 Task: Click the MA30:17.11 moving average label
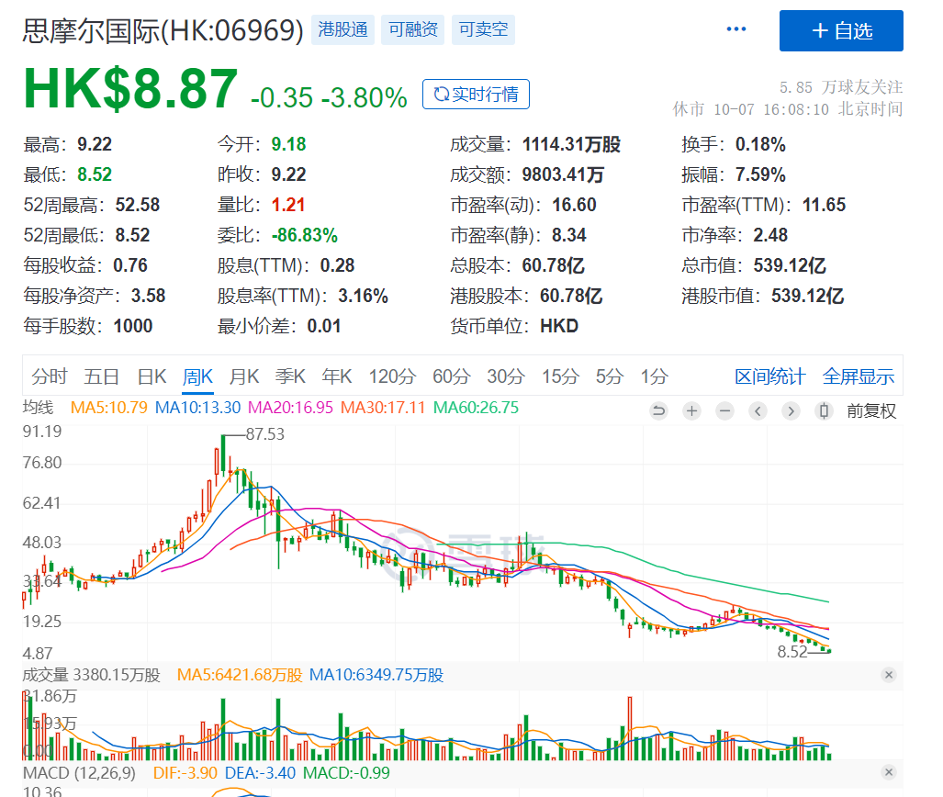point(383,408)
